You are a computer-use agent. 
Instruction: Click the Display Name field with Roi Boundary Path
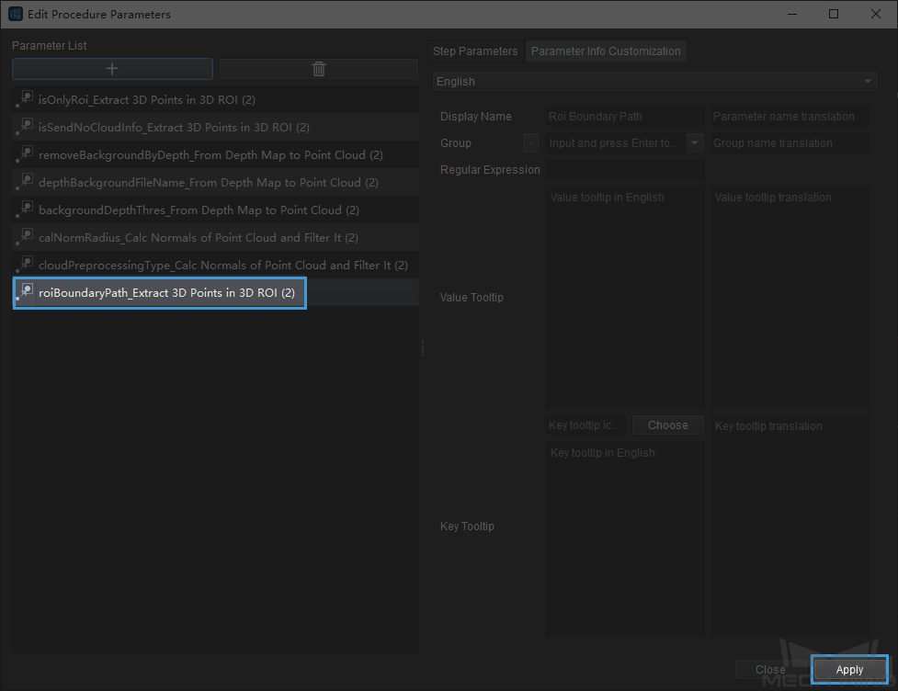625,117
